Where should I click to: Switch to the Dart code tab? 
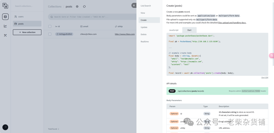point(189,30)
